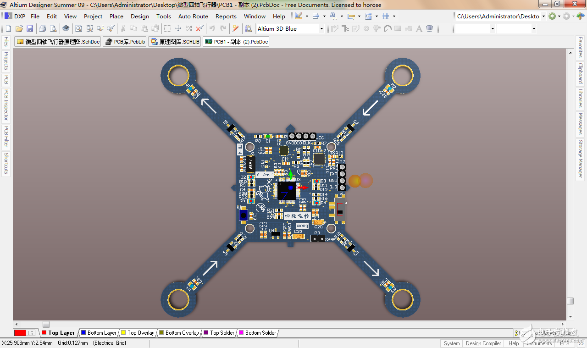Click the Cross Probe wand icon
The height and width of the screenshot is (348, 587).
tap(236, 28)
